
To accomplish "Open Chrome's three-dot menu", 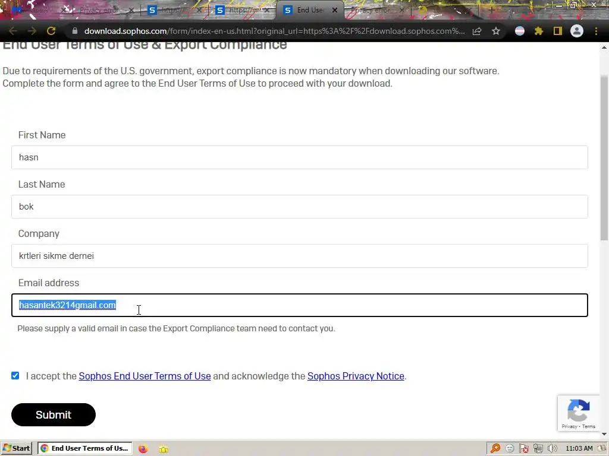I will 596,31.
